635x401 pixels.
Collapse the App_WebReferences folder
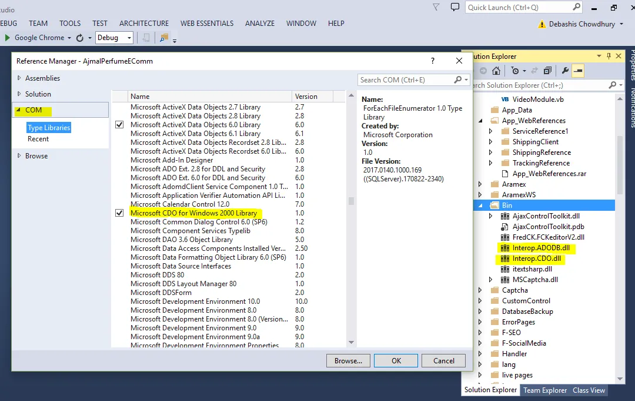click(481, 121)
